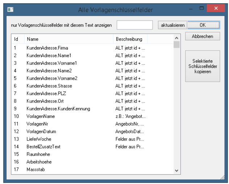229x184 pixels.
Task: Confirm with the OK button
Action: [203, 25]
